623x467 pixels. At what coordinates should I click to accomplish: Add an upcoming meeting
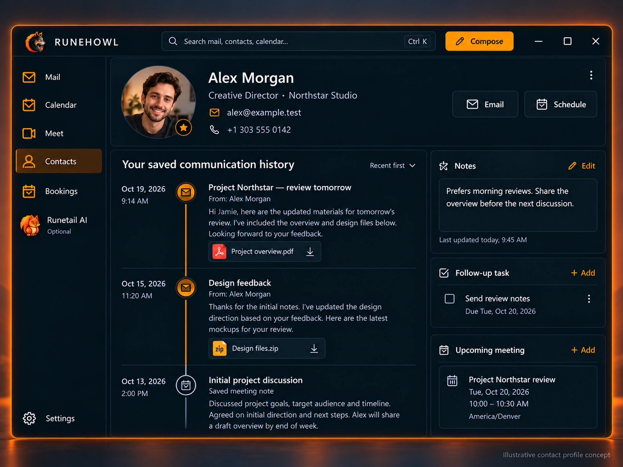pos(583,350)
